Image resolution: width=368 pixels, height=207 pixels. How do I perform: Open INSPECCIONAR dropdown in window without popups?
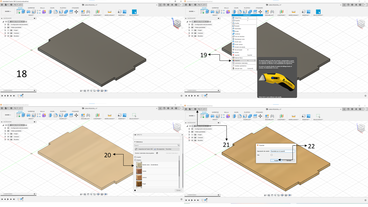point(109,15)
